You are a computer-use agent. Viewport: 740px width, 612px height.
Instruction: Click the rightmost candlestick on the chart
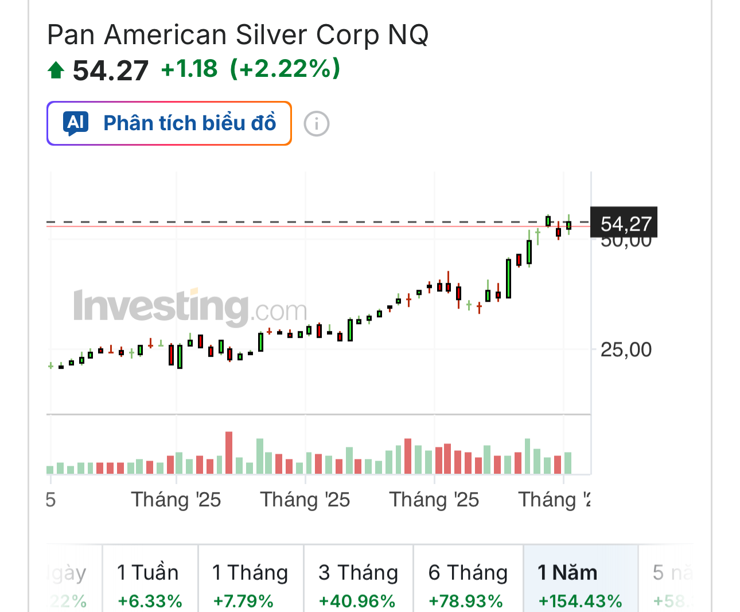coord(568,225)
